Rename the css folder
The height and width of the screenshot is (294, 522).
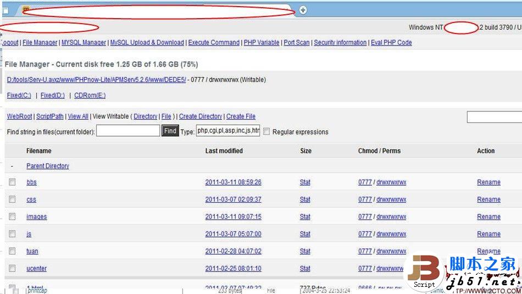click(x=488, y=199)
